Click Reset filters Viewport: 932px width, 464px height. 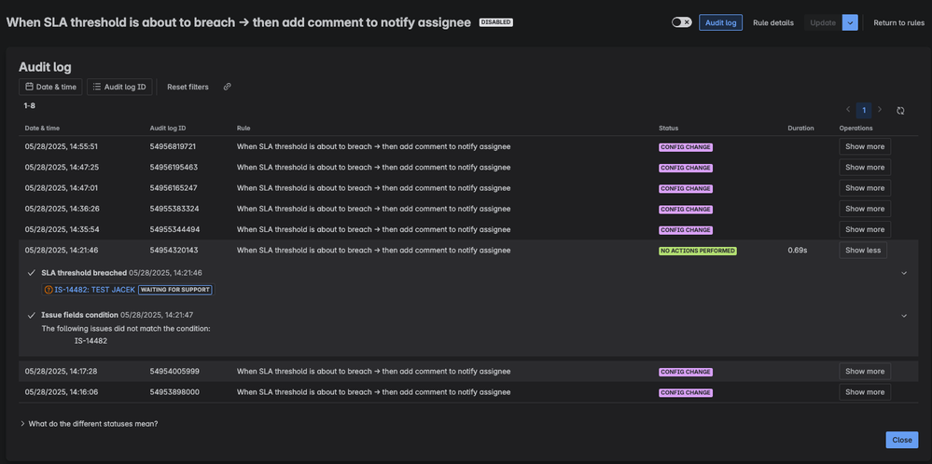(x=188, y=87)
